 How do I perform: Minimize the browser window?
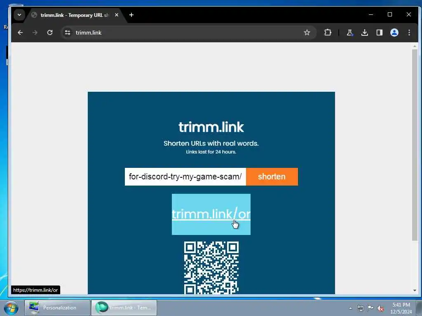point(371,14)
